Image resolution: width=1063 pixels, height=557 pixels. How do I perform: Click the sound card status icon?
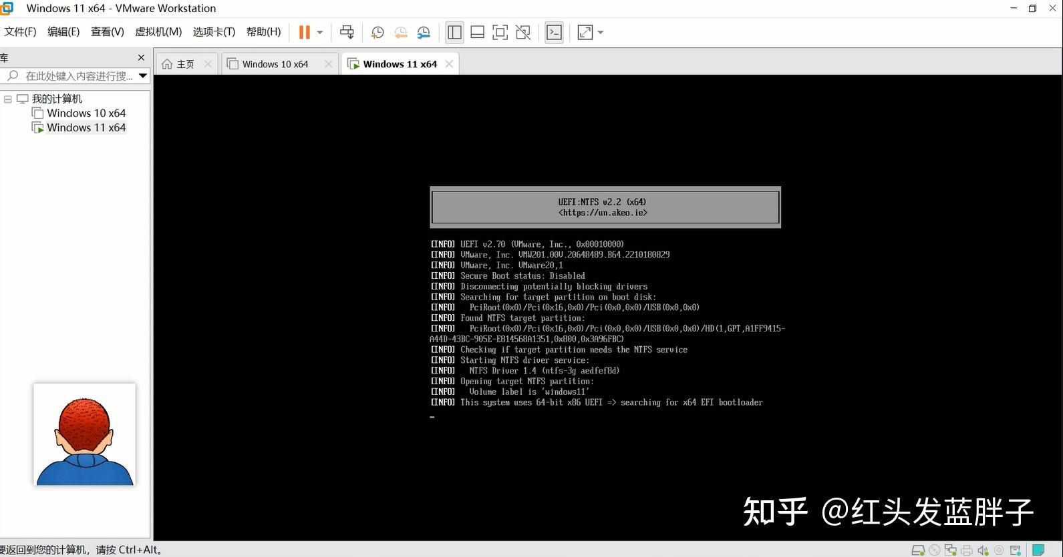coord(983,550)
